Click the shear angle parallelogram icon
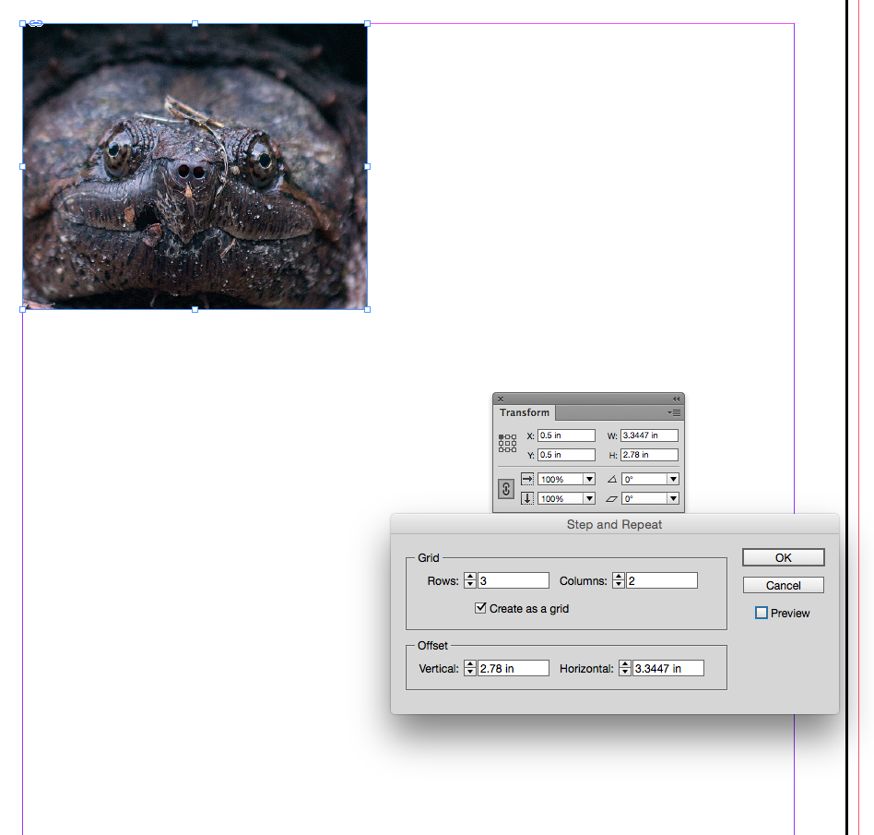The width and height of the screenshot is (874, 835). (613, 498)
